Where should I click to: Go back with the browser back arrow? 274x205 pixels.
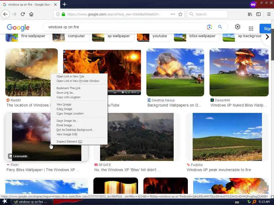pos(5,14)
